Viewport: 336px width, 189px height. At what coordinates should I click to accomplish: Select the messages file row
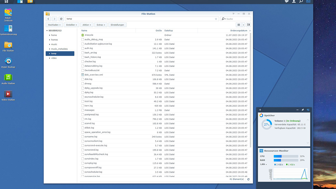click(x=165, y=110)
